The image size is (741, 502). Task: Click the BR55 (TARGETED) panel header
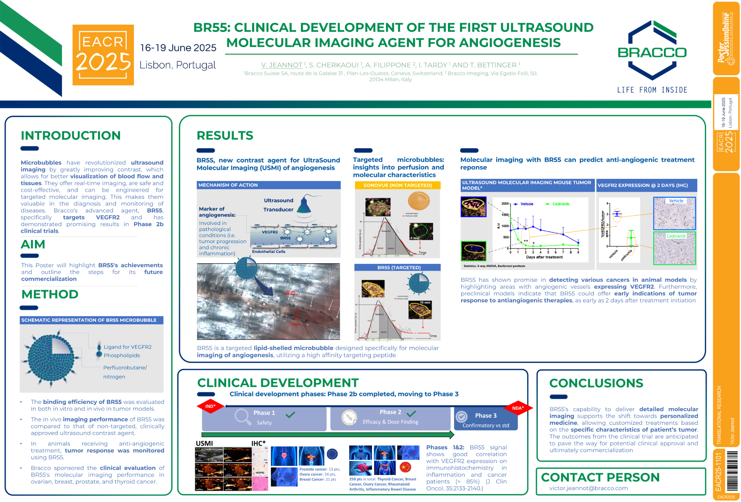pos(397,268)
